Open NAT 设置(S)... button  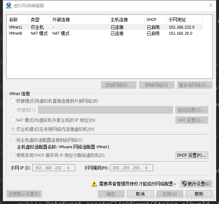(191, 120)
